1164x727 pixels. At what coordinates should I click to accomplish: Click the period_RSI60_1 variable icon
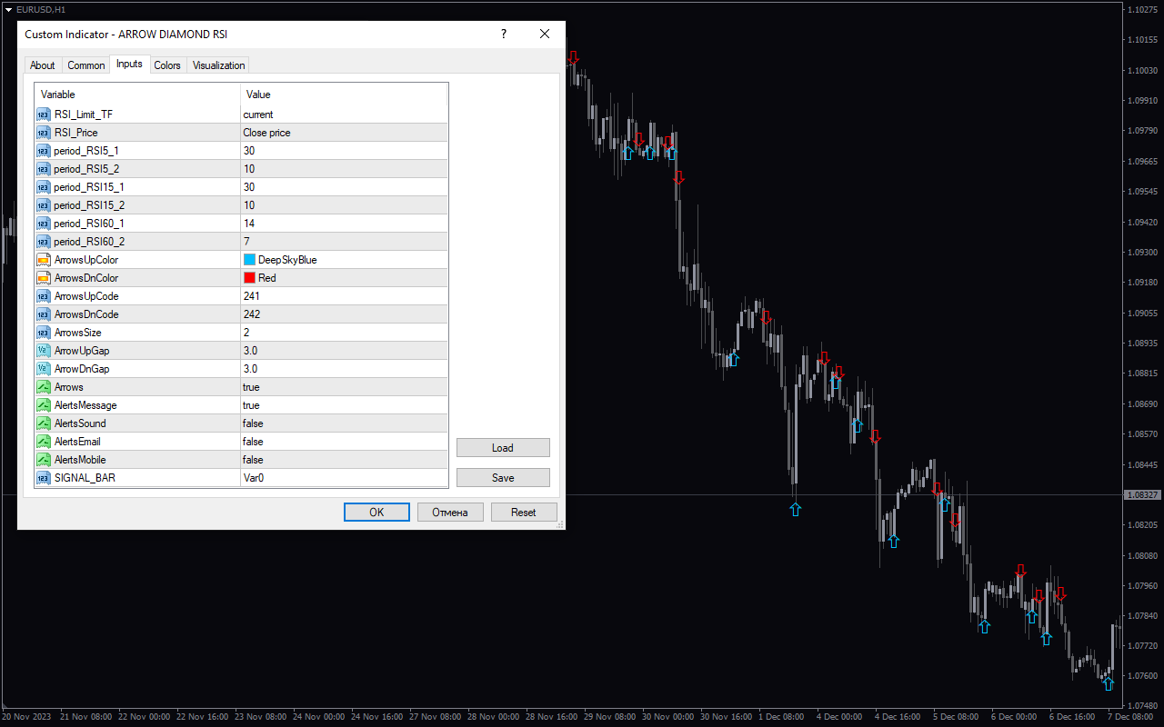click(43, 224)
